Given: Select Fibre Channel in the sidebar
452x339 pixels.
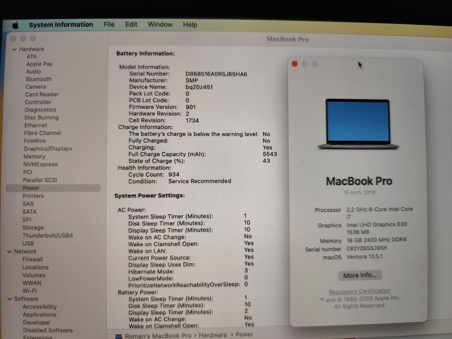Looking at the screenshot, I should tap(43, 133).
